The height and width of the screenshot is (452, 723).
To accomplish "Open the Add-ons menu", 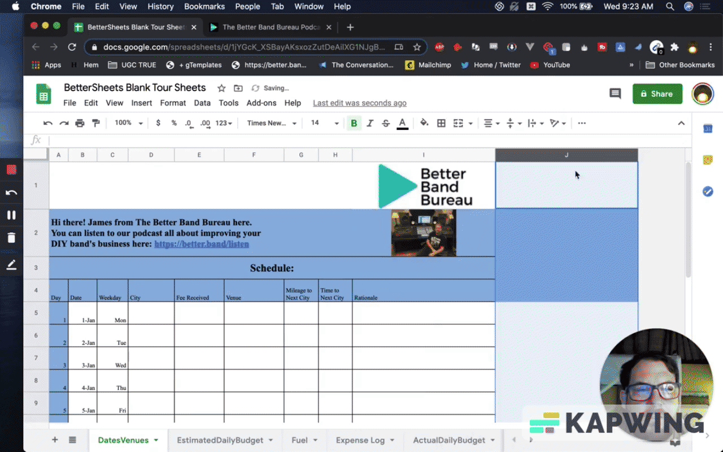I will (262, 103).
